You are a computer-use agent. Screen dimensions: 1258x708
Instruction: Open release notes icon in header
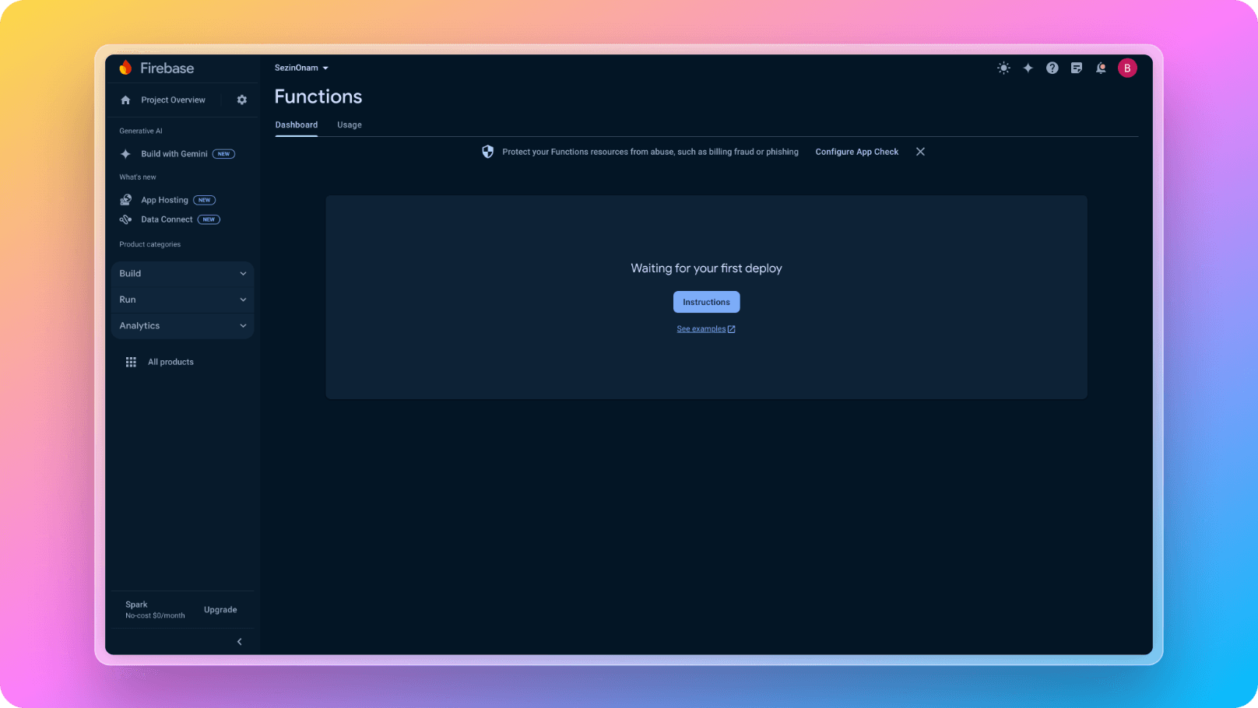pos(1077,68)
